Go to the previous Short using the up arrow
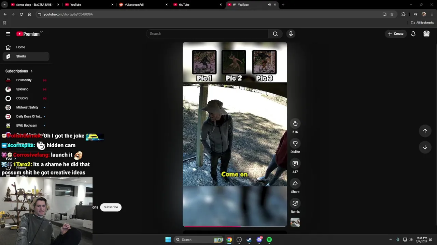This screenshot has height=245, width=437. 425,131
